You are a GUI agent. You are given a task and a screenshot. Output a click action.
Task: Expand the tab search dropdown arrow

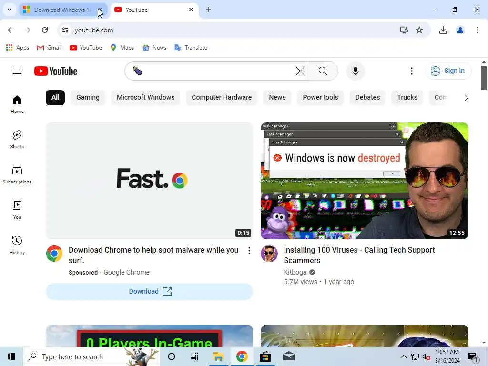pyautogui.click(x=10, y=10)
